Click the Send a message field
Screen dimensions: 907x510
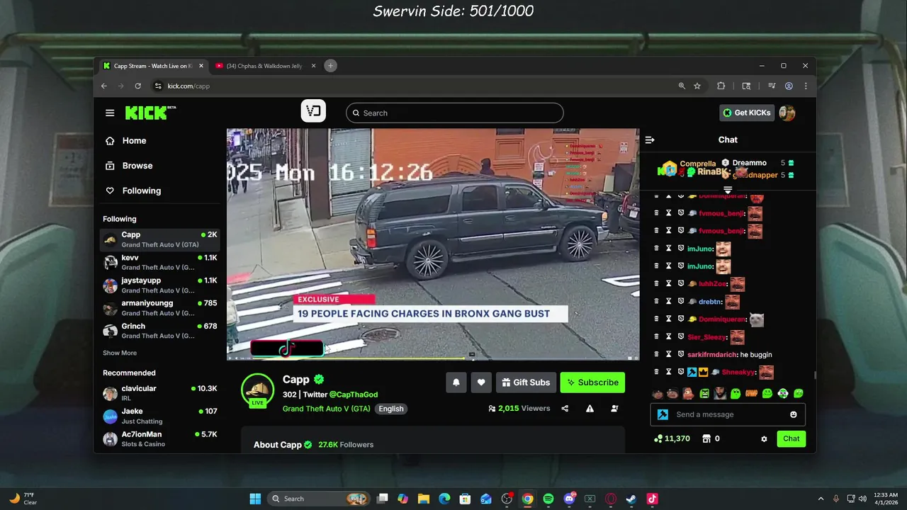[x=728, y=414]
